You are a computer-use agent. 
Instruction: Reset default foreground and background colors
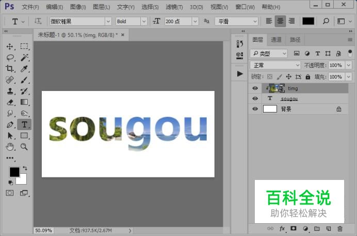tap(10, 183)
